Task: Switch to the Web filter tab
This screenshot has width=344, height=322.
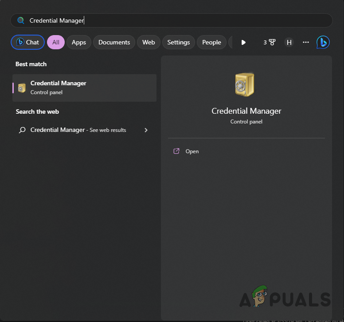Action: 149,42
